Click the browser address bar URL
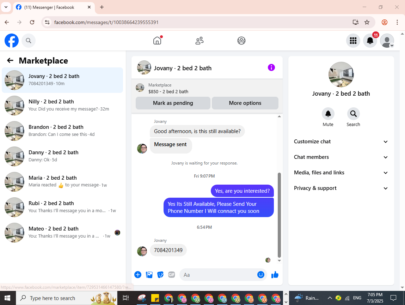Screen dimensions: 405x305 pyautogui.click(x=106, y=22)
